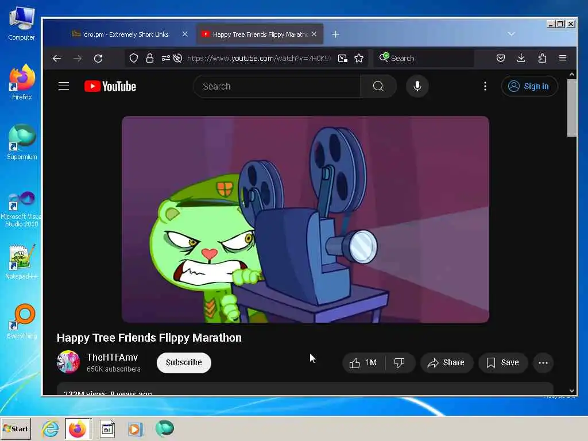Select Supermium desktop shortcut
The width and height of the screenshot is (588, 441).
pos(22,142)
